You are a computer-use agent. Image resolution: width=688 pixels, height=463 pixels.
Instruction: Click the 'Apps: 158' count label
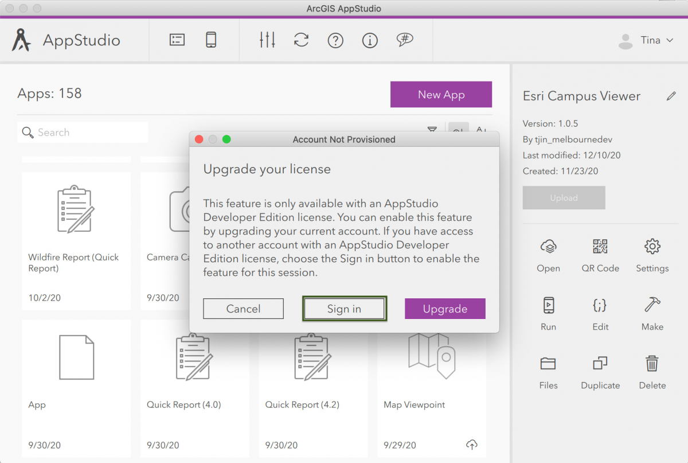(x=50, y=93)
